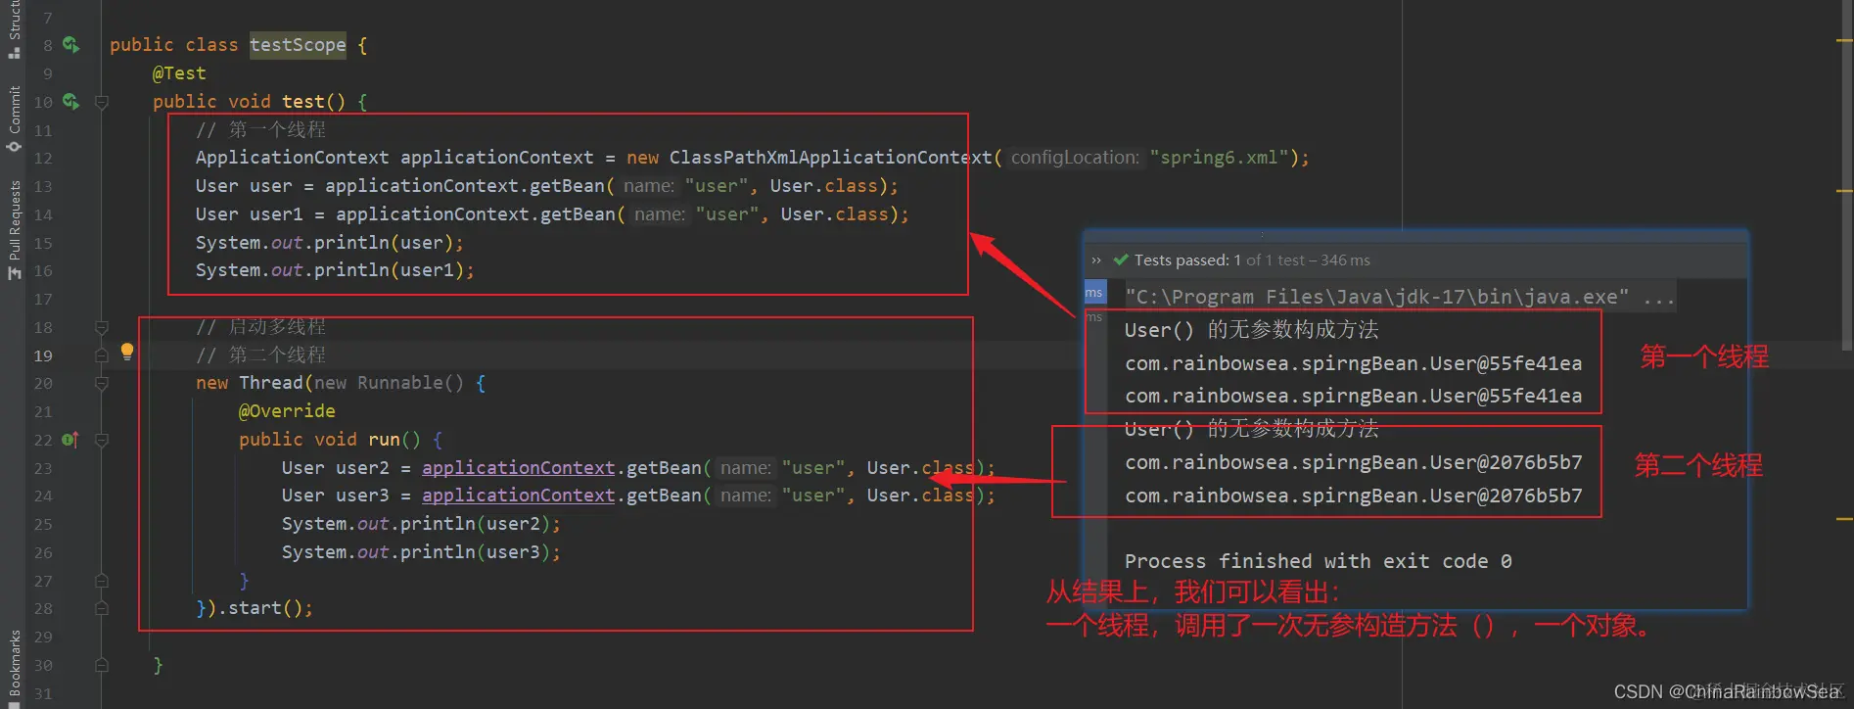Open the Commit tool window tab
This screenshot has height=709, width=1854.
point(14,118)
